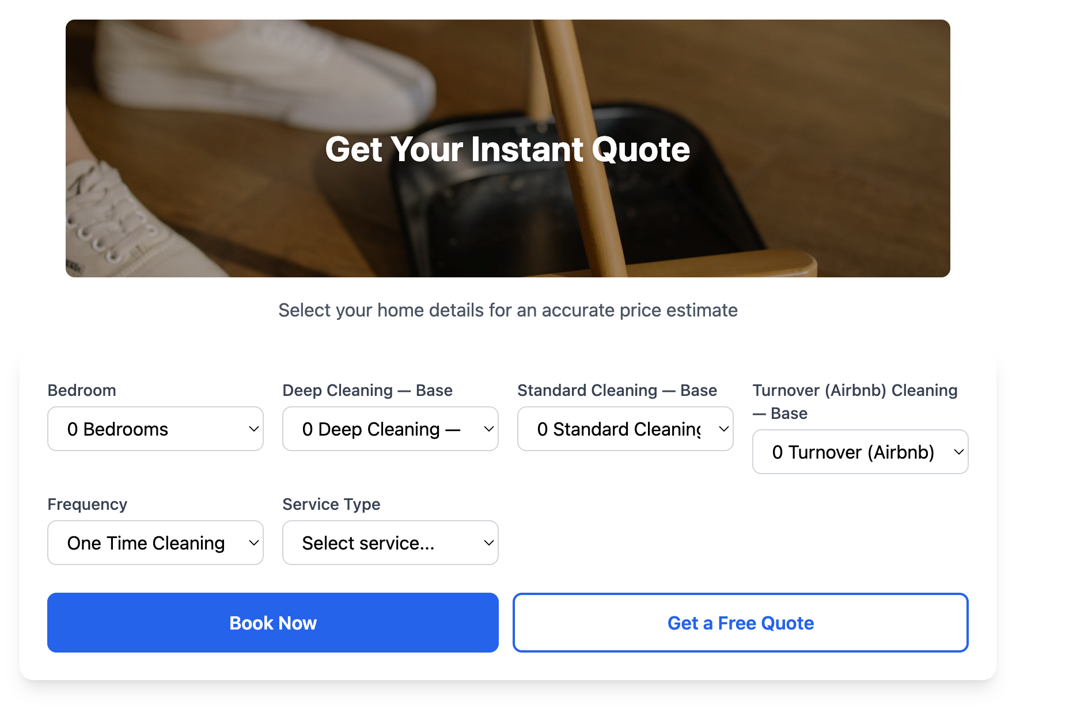The width and height of the screenshot is (1069, 717).
Task: Open the Standard Cleaning — Base selector
Action: pyautogui.click(x=624, y=428)
